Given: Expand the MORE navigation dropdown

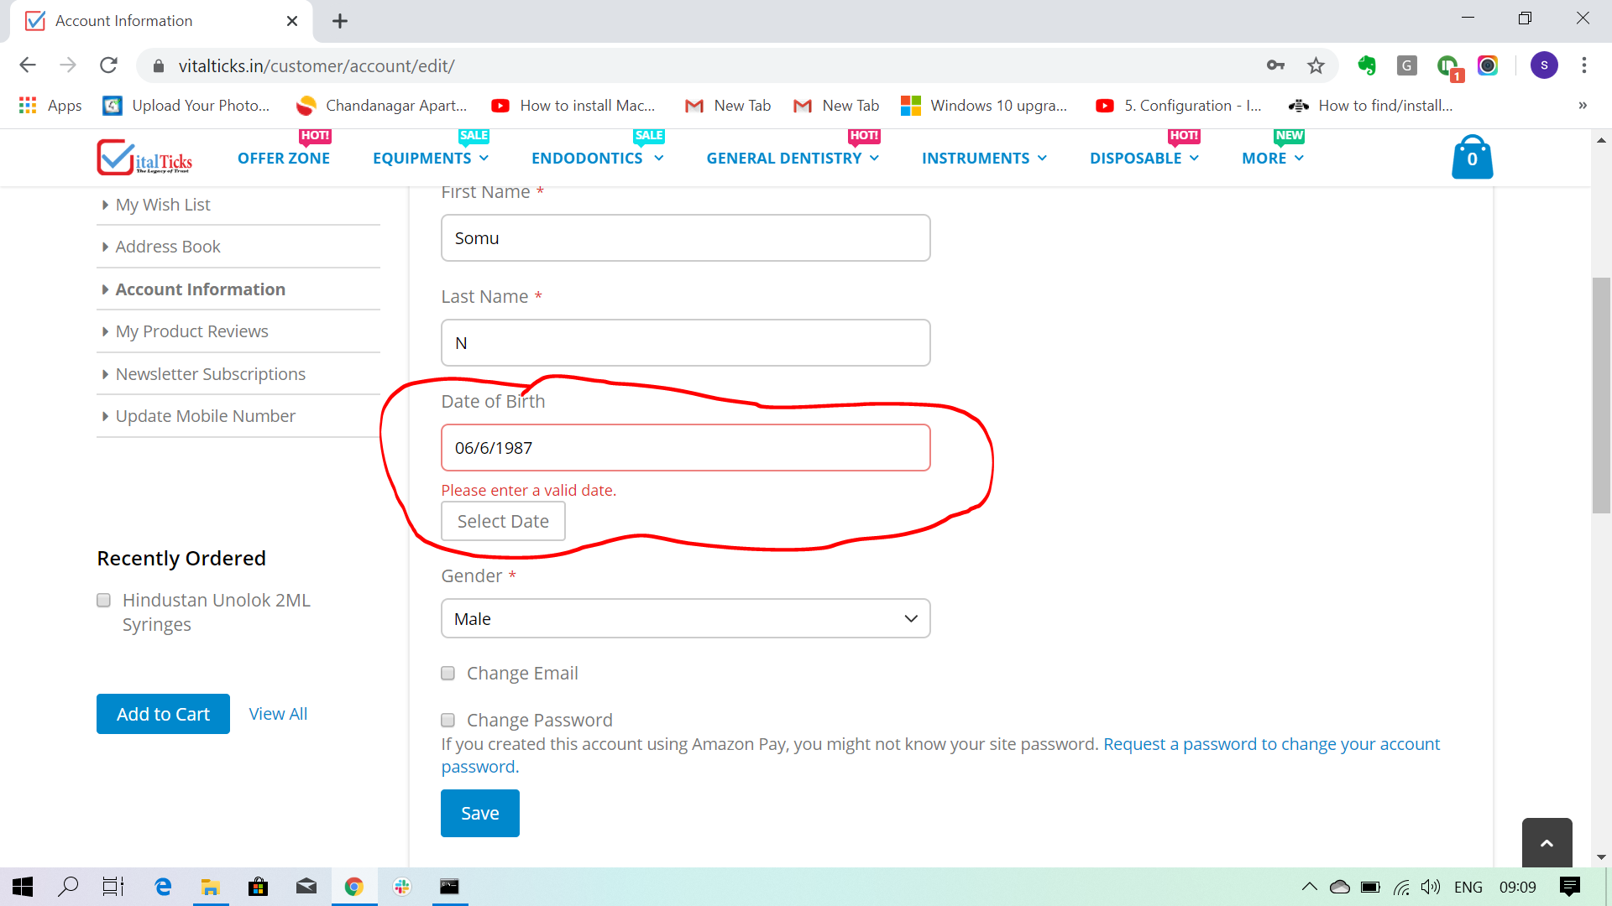Looking at the screenshot, I should 1271,158.
